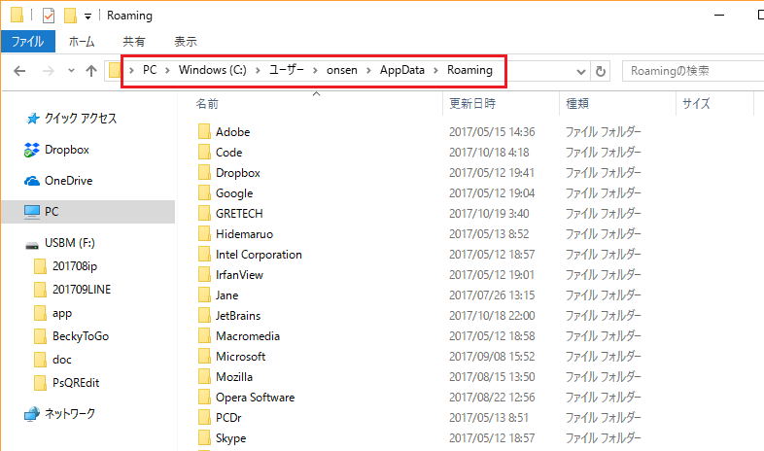The image size is (764, 451).
Task: Click the title bar folder icon
Action: (x=17, y=16)
